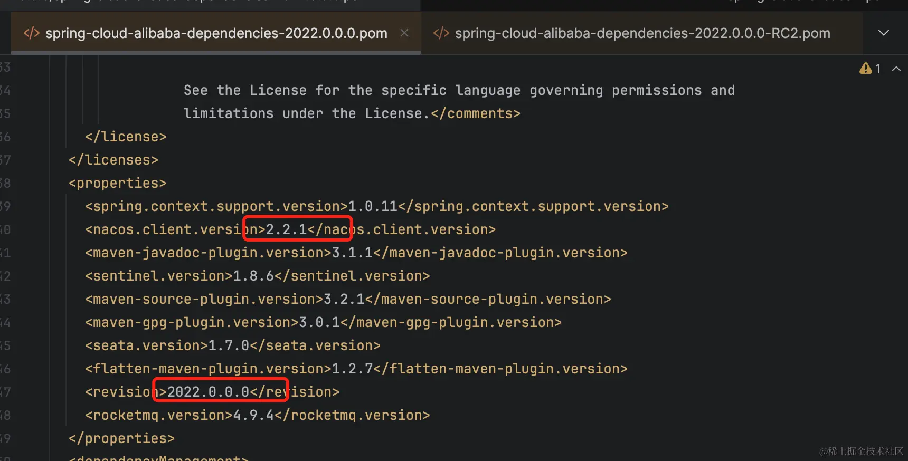908x461 pixels.
Task: Switch to the 2022.0.0.0-RC2.pom tab
Action: pyautogui.click(x=642, y=33)
